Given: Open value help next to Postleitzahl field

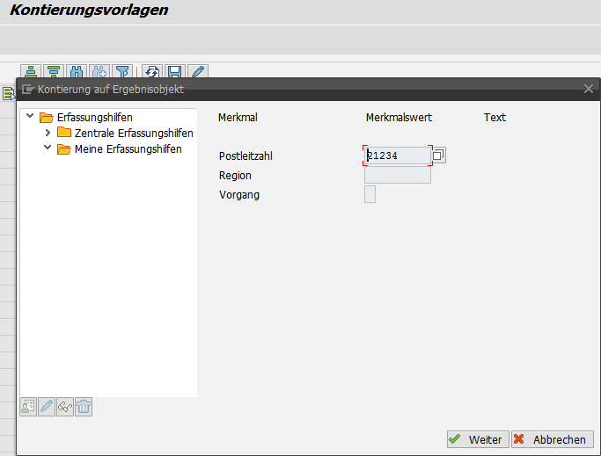Looking at the screenshot, I should pos(439,156).
